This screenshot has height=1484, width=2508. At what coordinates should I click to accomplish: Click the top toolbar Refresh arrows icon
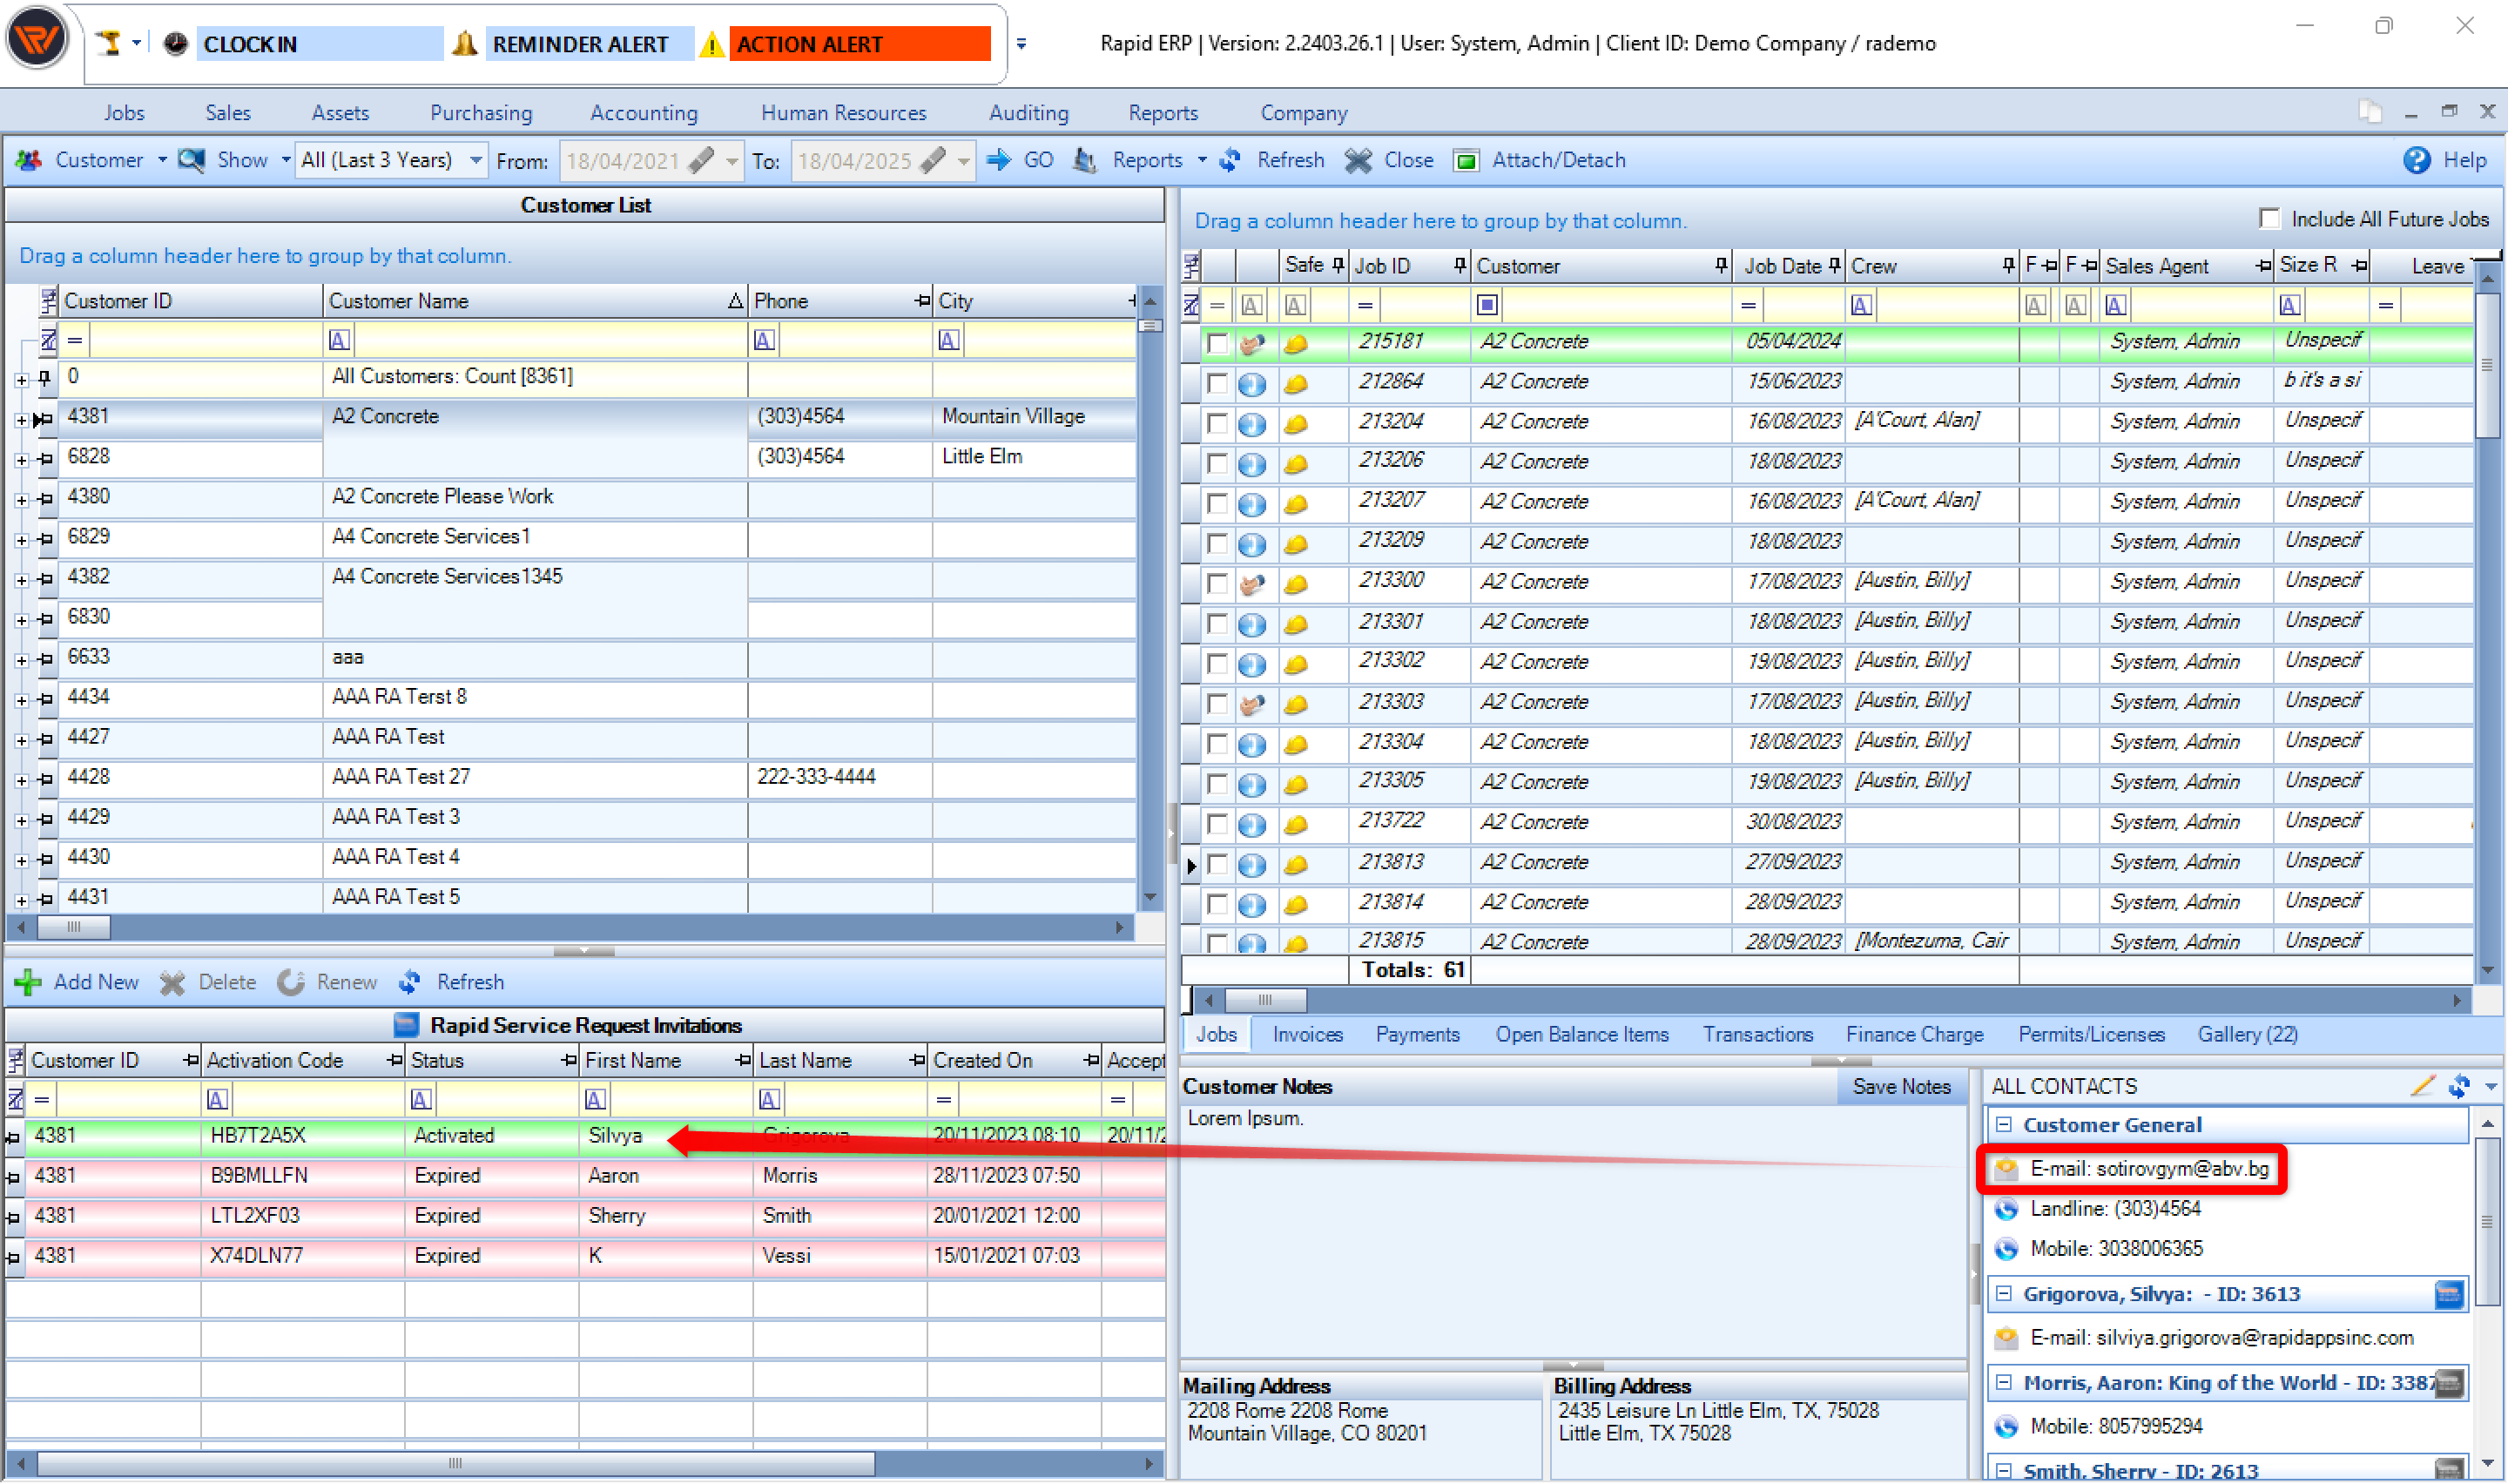click(1230, 160)
